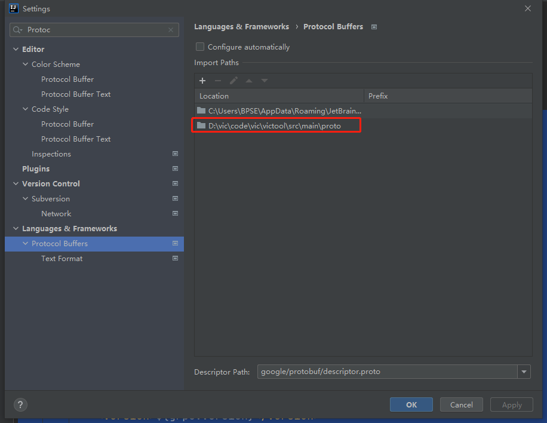Screen dimensions: 547x423
Task: Click the project icon beside Text Format
Action: [x=175, y=259]
